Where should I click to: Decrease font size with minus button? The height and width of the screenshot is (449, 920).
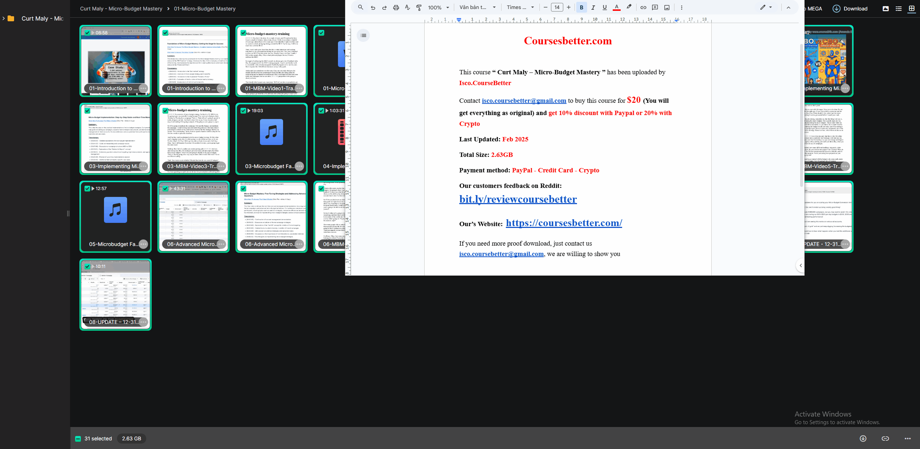point(546,7)
